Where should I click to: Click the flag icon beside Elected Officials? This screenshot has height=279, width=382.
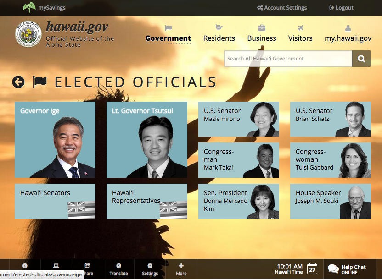point(39,82)
